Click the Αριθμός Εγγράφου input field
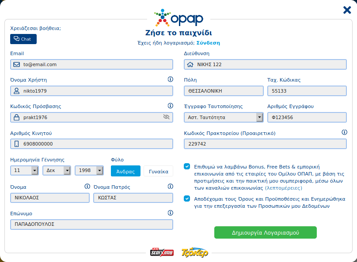Screen dimensions: 357x262 point(307,117)
